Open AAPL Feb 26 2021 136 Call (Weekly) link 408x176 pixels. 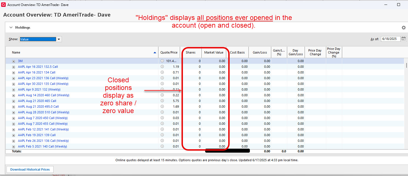tap(43, 141)
